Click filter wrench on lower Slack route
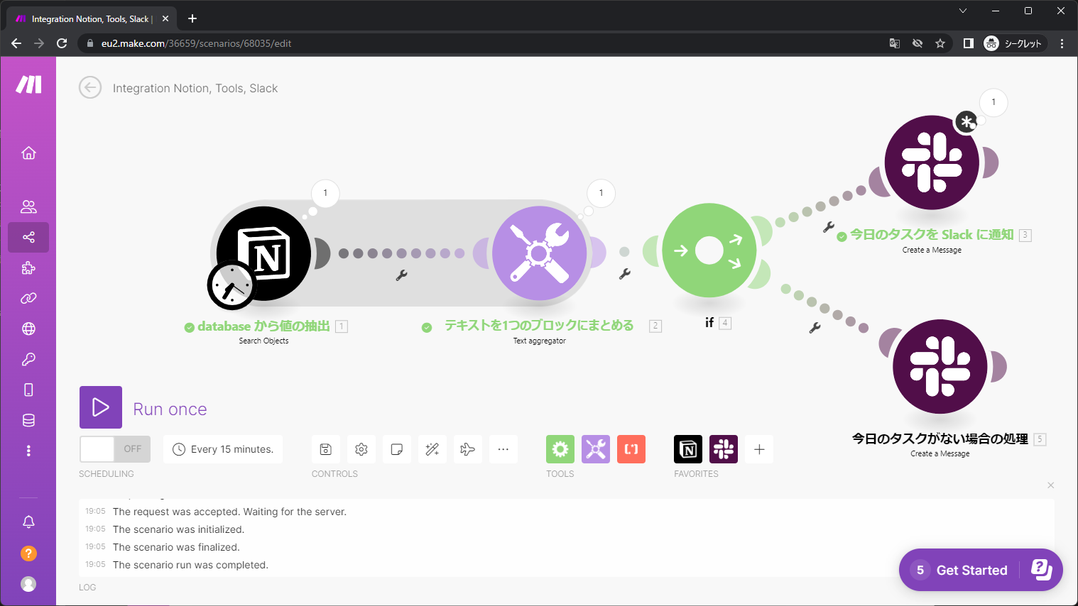Viewport: 1078px width, 606px height. tap(815, 328)
